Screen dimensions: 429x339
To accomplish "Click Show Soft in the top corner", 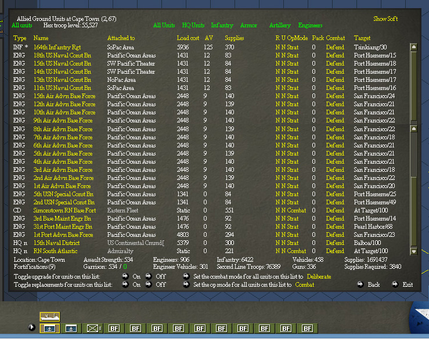I will point(385,19).
